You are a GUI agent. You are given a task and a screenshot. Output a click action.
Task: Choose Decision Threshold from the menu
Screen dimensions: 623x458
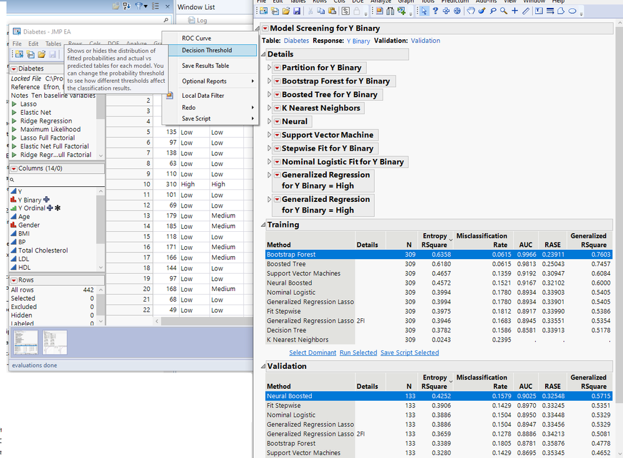click(206, 50)
